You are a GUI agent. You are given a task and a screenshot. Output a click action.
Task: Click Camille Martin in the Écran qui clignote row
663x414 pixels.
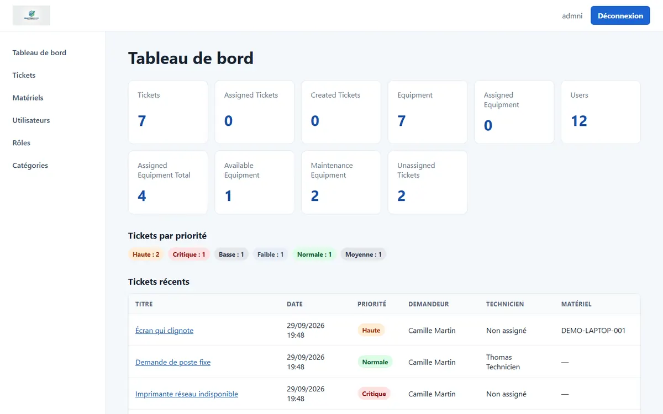click(432, 331)
